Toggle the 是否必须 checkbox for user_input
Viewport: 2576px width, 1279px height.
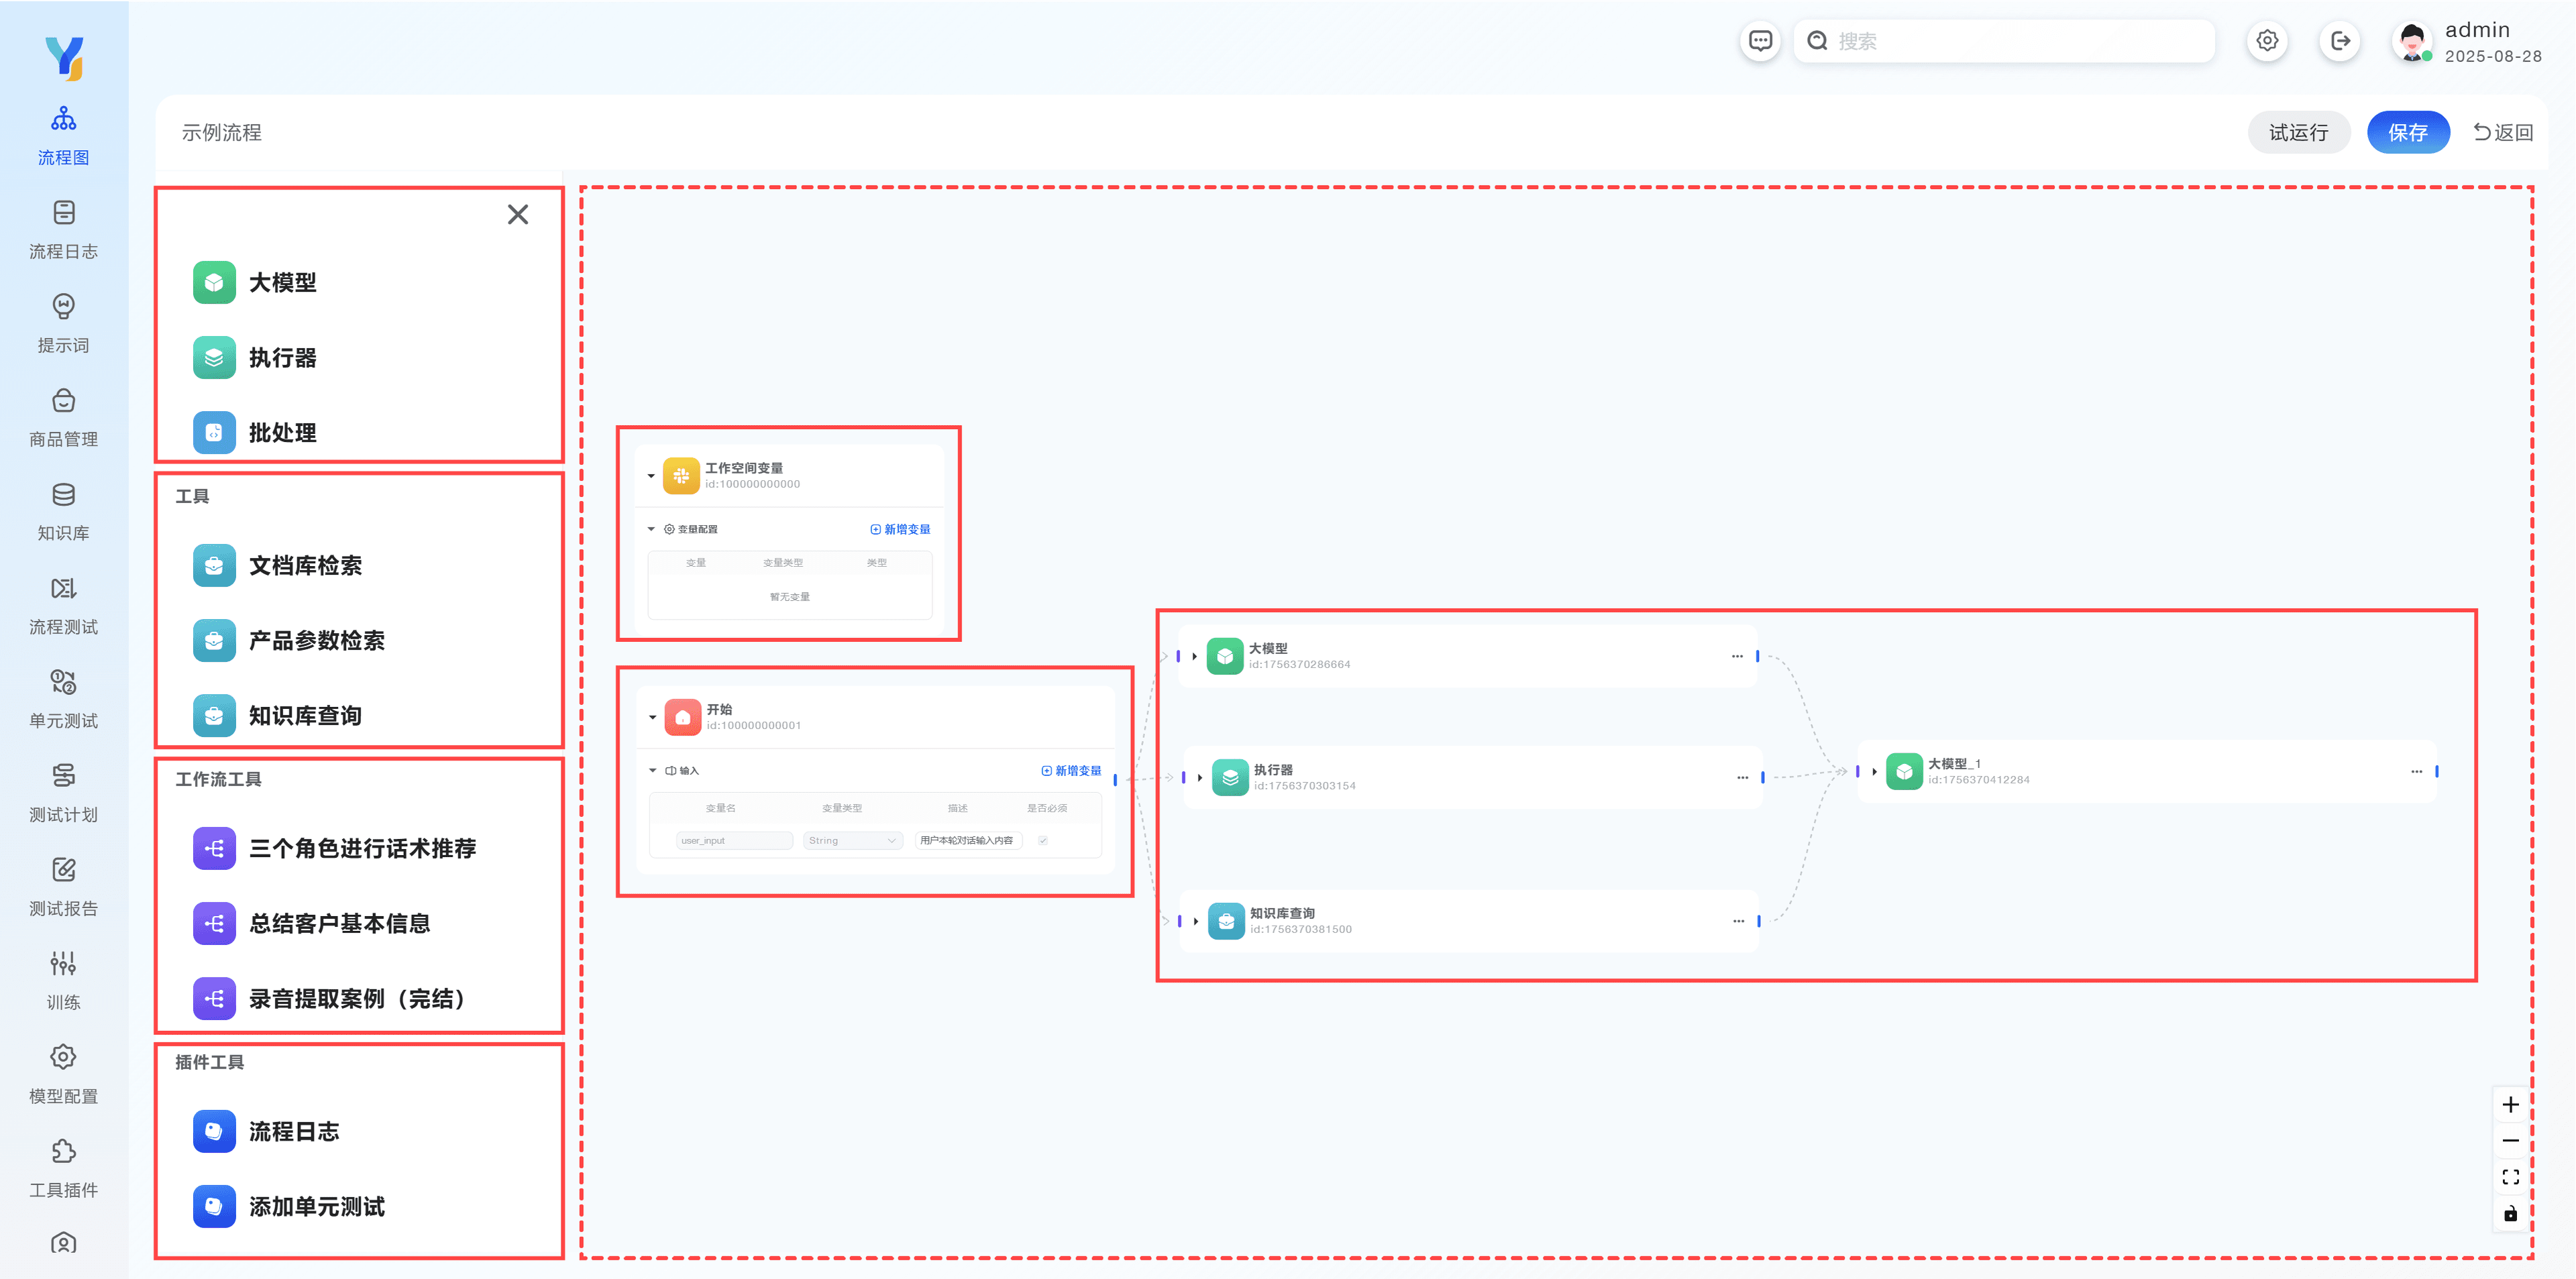tap(1043, 841)
